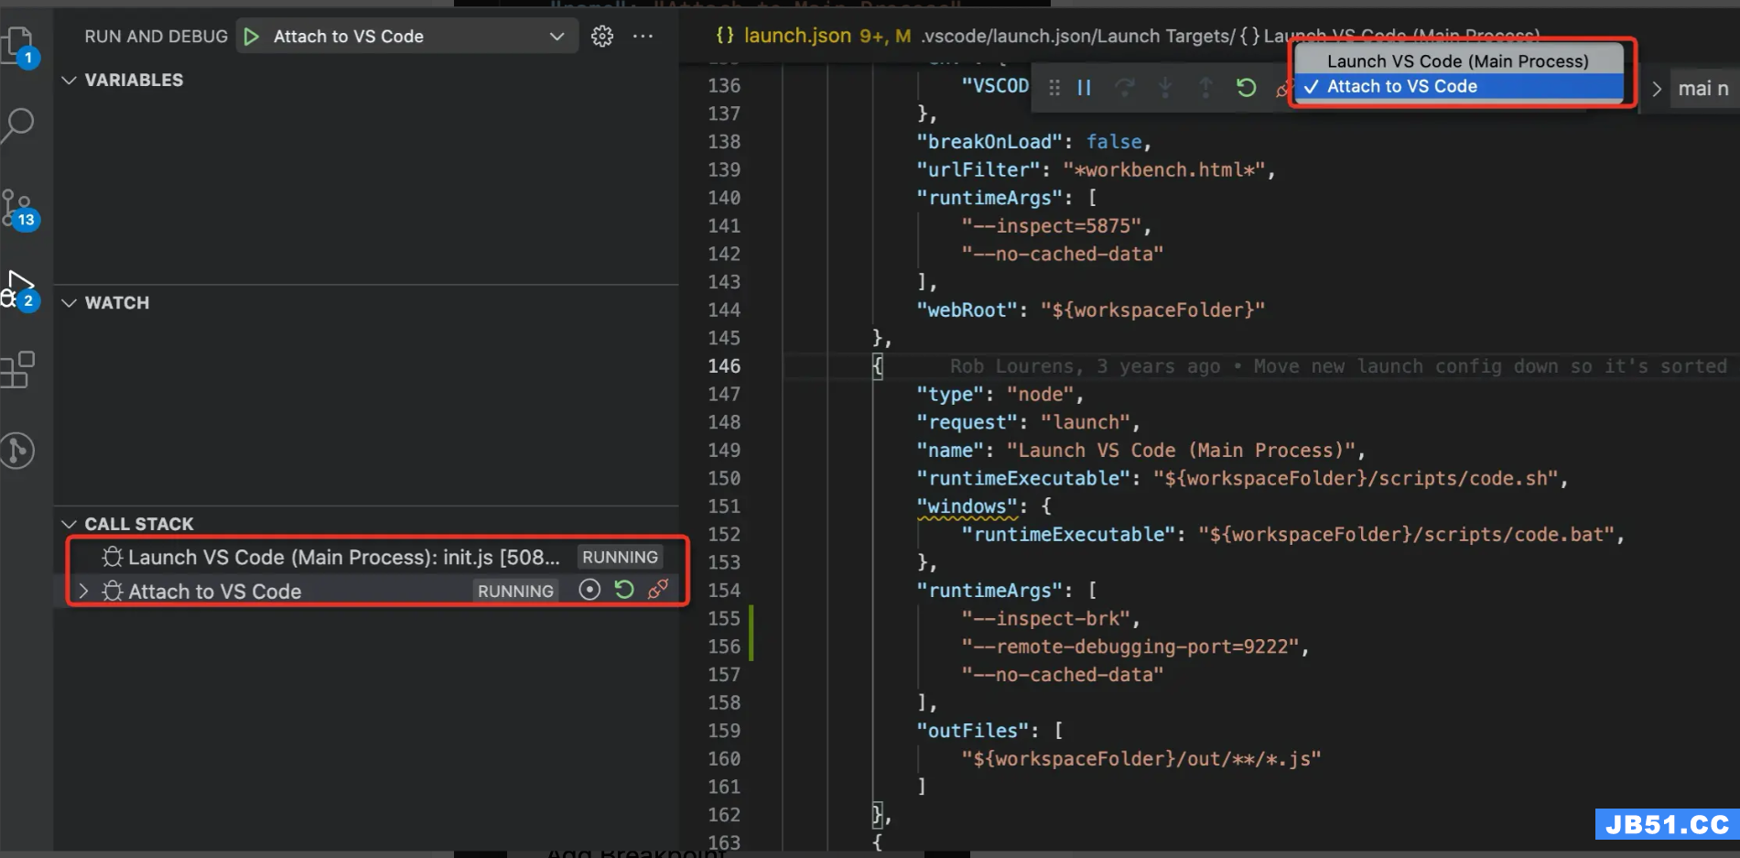The height and width of the screenshot is (858, 1740).
Task: Pause the Attach to VS Code session row
Action: pos(589,590)
